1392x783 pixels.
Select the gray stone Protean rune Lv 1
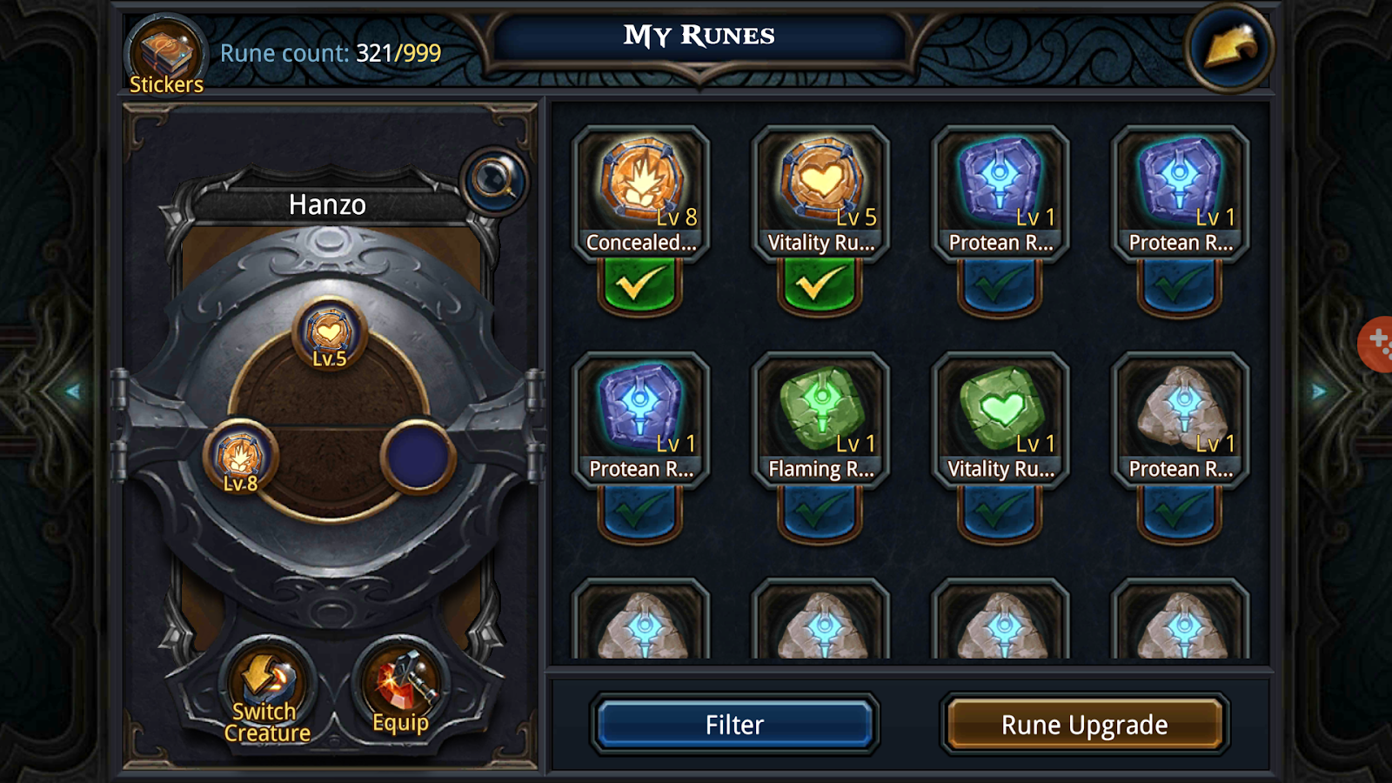(x=1180, y=419)
